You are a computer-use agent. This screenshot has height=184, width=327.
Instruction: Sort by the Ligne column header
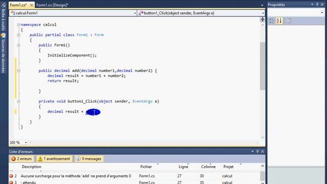[x=183, y=167]
